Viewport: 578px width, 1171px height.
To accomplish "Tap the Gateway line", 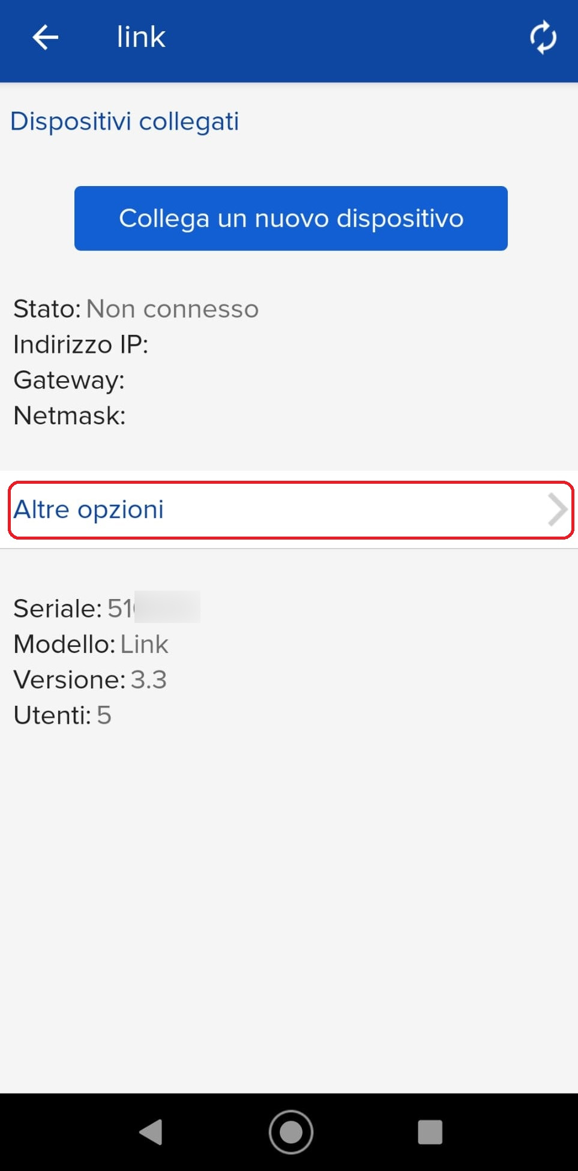I will 69,381.
